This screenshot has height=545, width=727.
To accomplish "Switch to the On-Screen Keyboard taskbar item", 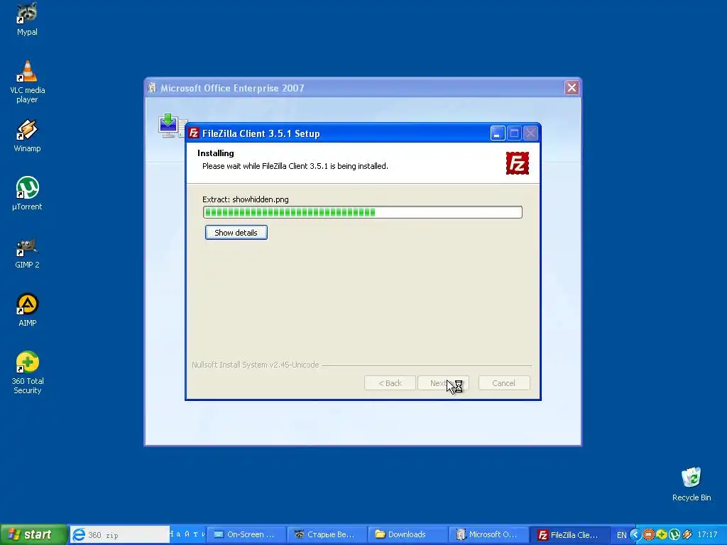I will point(246,535).
